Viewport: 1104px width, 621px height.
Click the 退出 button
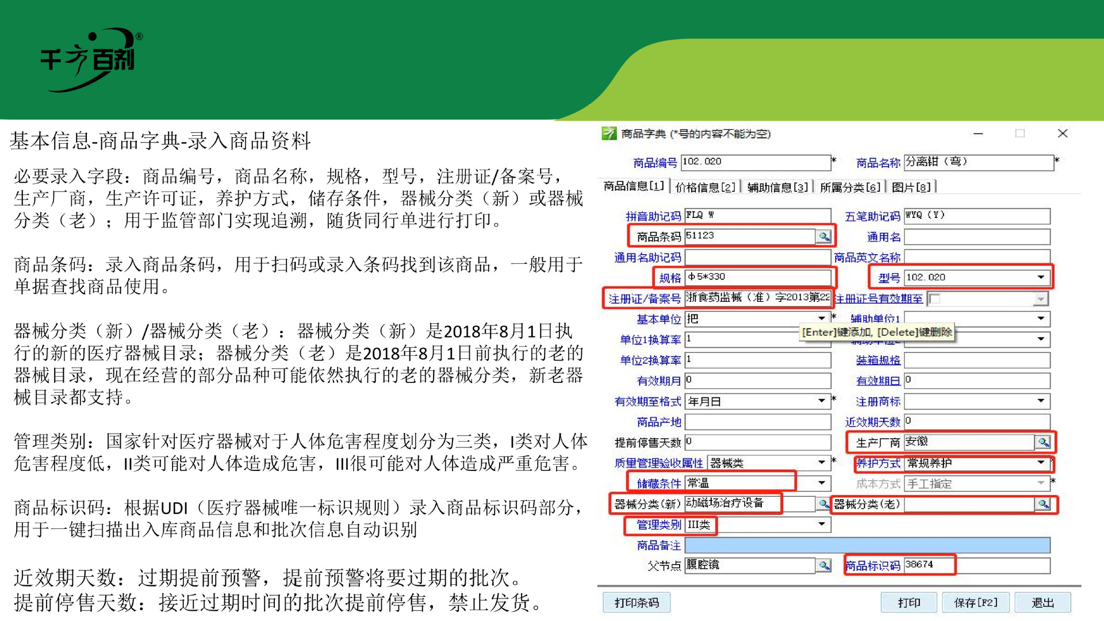(1042, 603)
